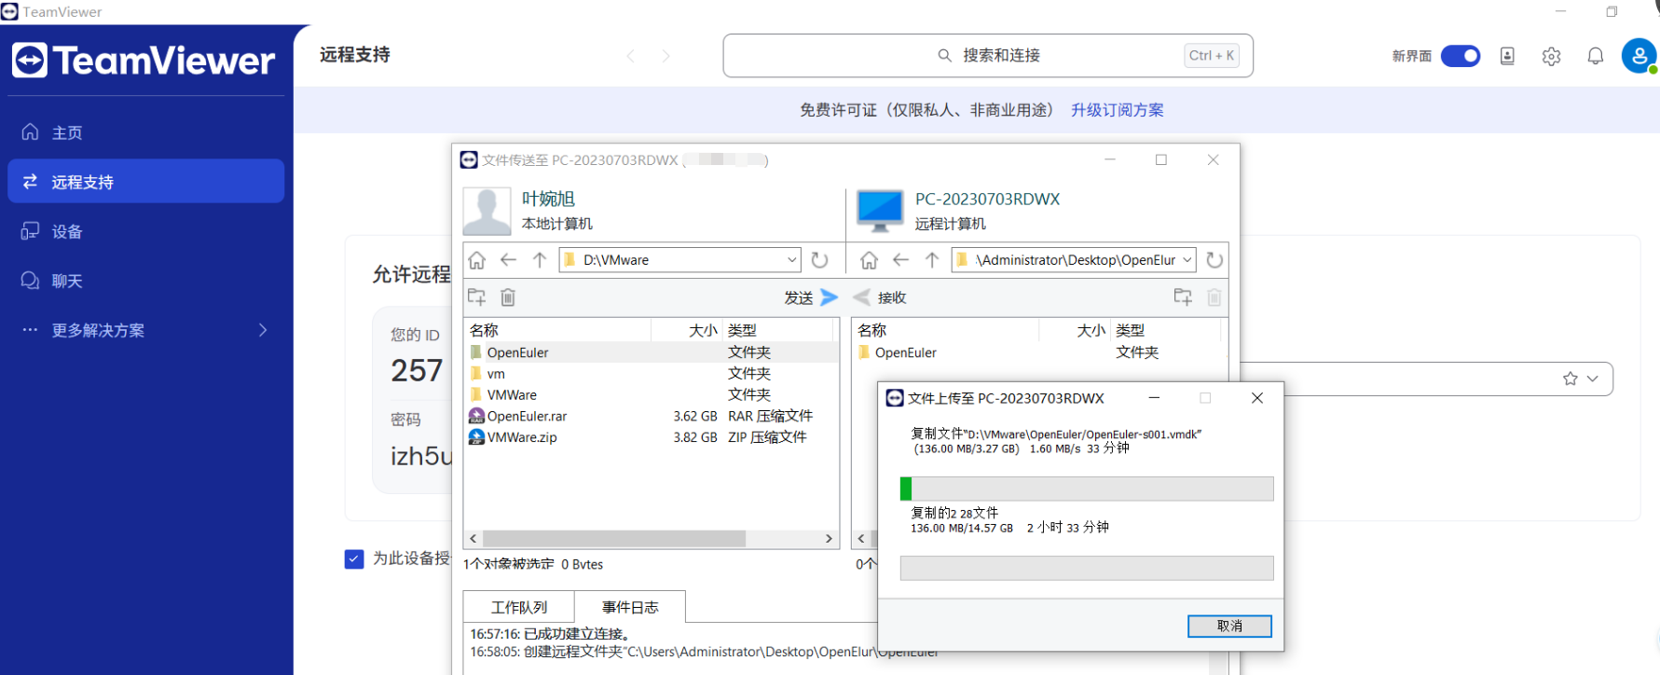Screen dimensions: 1660x675
Task: Expand the remote Desktop\OpenElur path dropdown
Action: pyautogui.click(x=1187, y=260)
